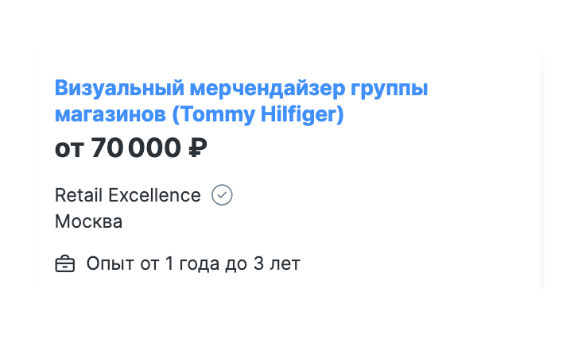Select the Москва location text
The width and height of the screenshot is (578, 342).
[x=88, y=221]
